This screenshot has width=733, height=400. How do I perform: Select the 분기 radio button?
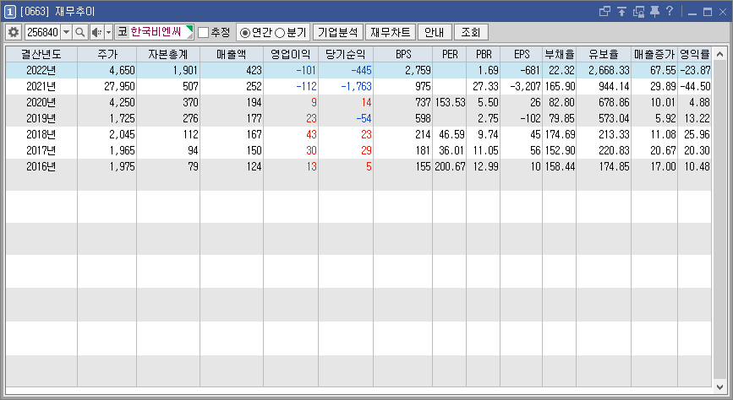click(280, 33)
